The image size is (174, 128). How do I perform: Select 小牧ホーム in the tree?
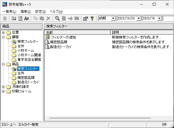click(26, 51)
